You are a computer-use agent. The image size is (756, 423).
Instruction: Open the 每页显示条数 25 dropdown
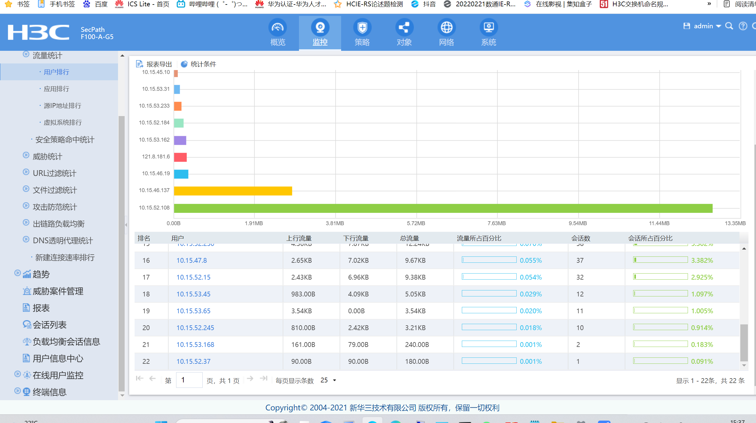(328, 380)
